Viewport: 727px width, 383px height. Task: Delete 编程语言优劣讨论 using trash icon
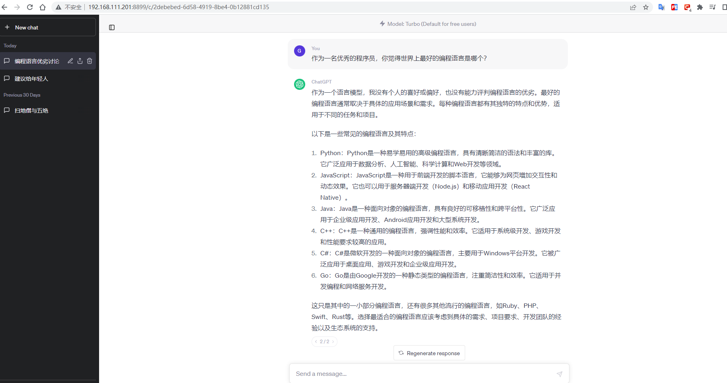90,60
